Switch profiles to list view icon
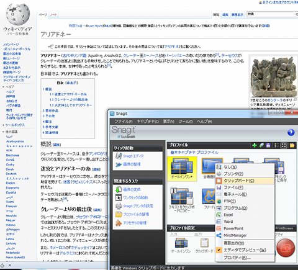Screen dimensions: 298x270 pos(276,145)
